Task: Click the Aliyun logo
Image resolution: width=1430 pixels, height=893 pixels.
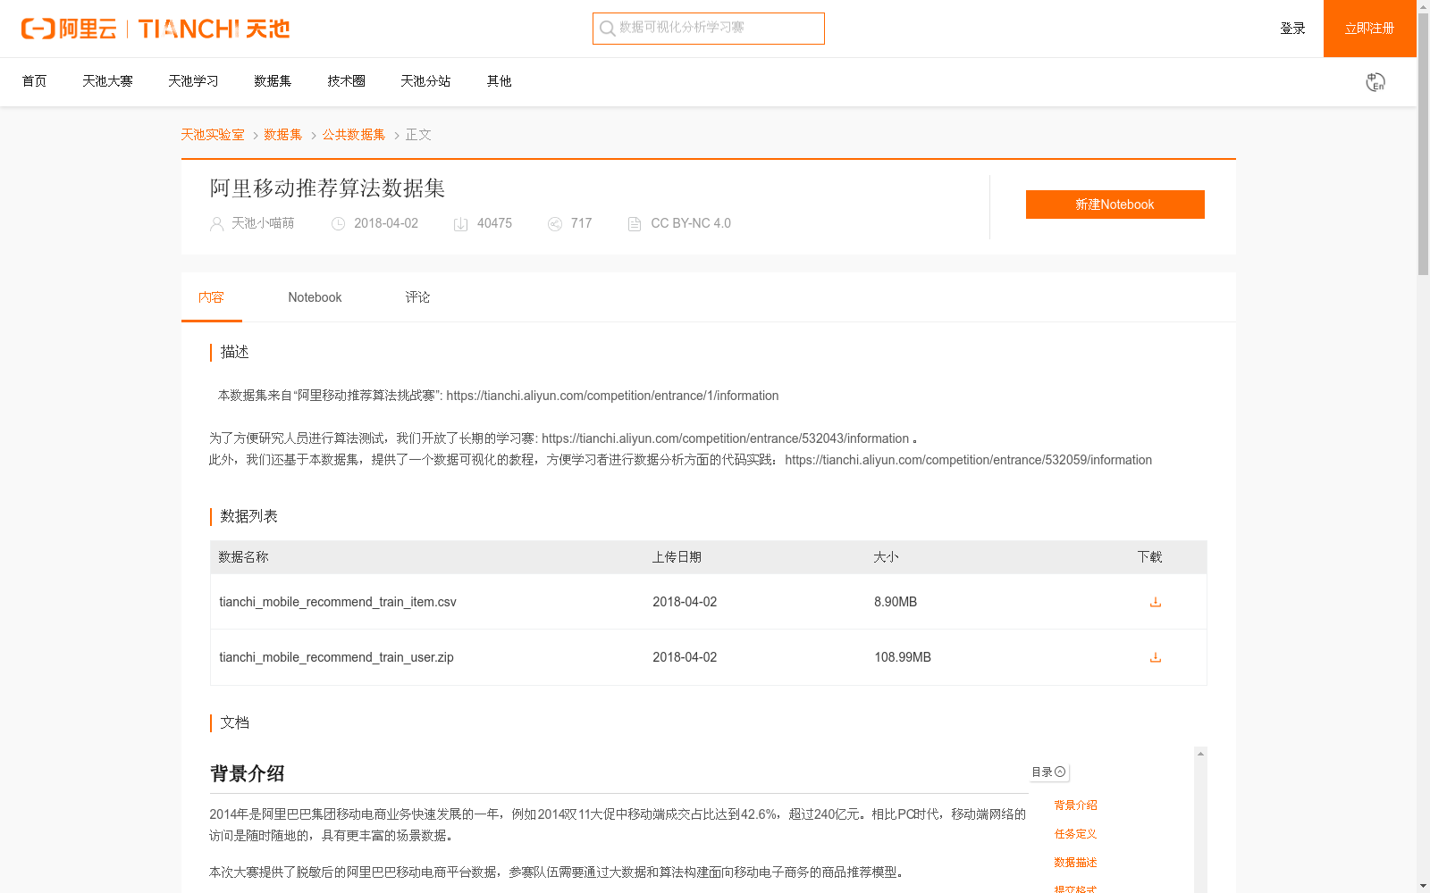Action: tap(69, 29)
